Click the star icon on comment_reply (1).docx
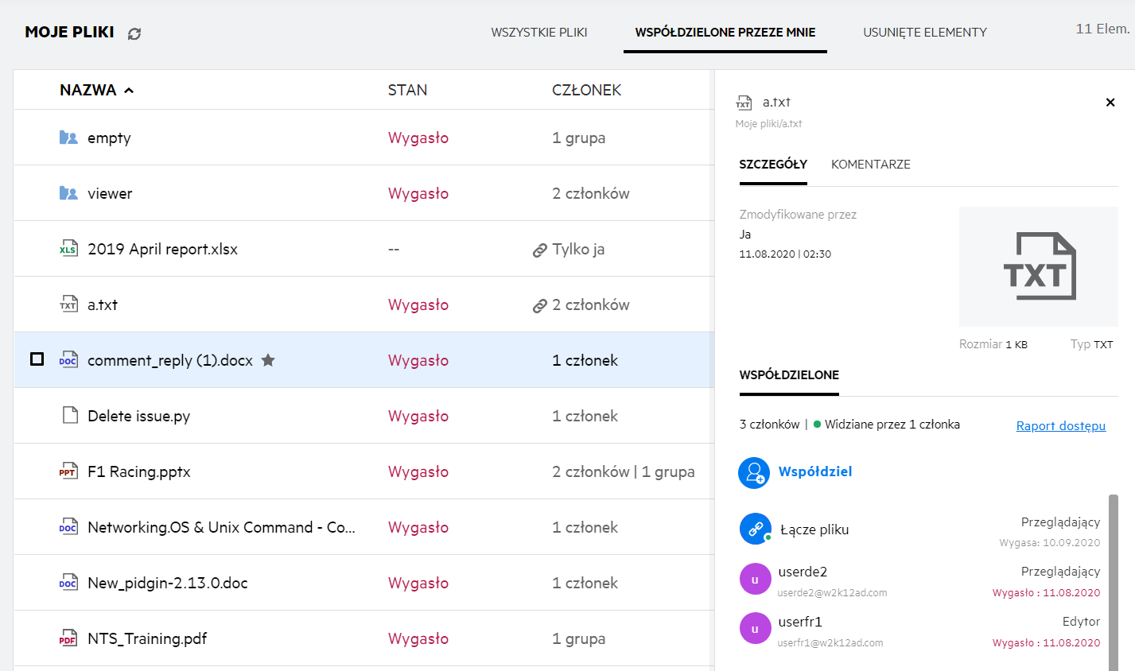Screen dimensions: 1135x671 268,360
